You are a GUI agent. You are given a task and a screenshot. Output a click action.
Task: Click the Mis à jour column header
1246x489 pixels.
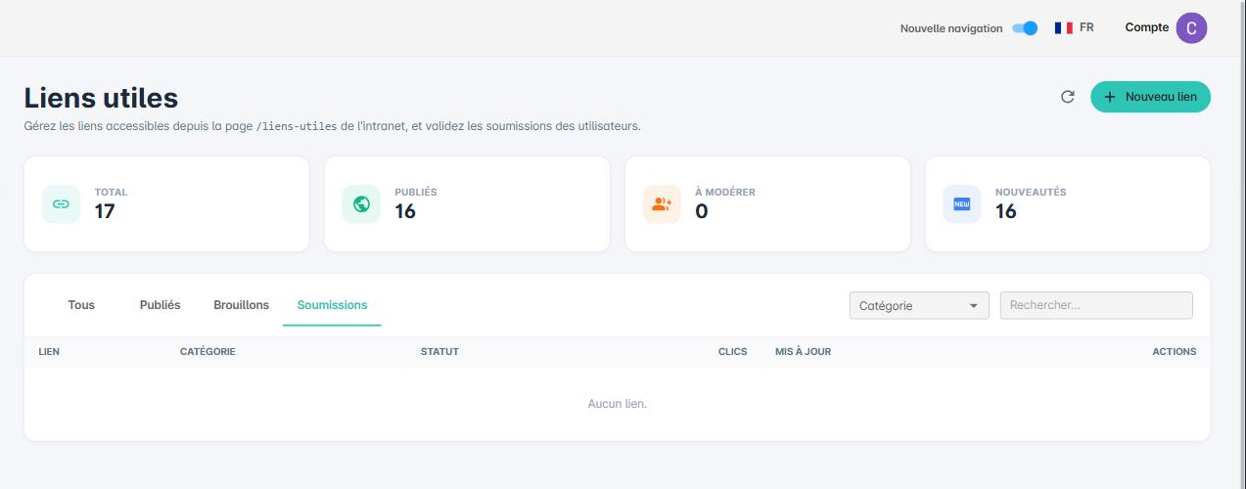pos(803,352)
